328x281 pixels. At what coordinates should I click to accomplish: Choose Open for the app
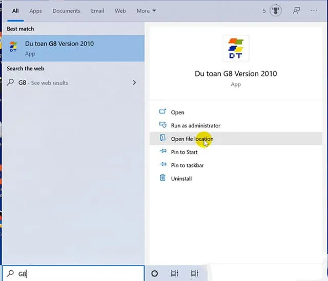236,112
